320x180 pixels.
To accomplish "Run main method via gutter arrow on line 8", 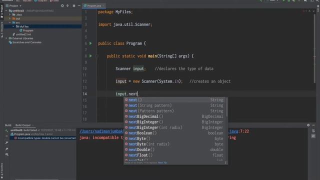I will (x=90, y=56).
